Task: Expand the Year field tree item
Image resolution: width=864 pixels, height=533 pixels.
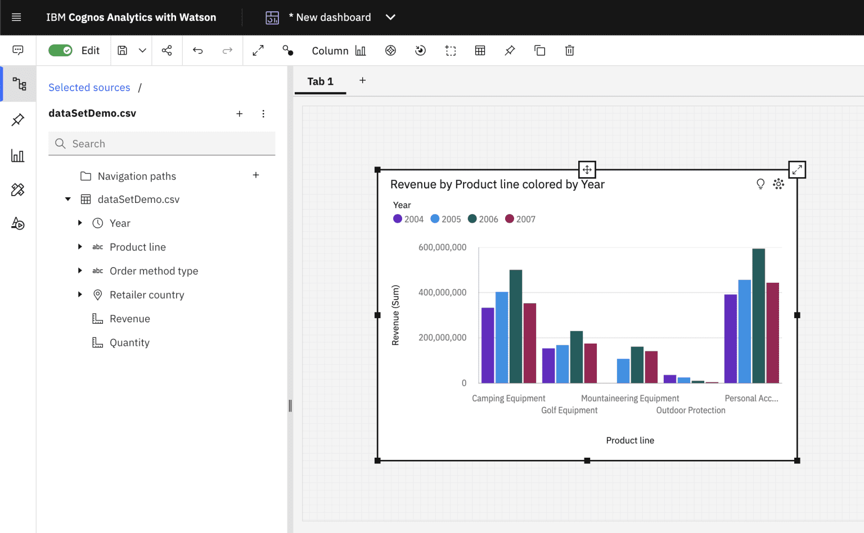Action: click(x=80, y=223)
